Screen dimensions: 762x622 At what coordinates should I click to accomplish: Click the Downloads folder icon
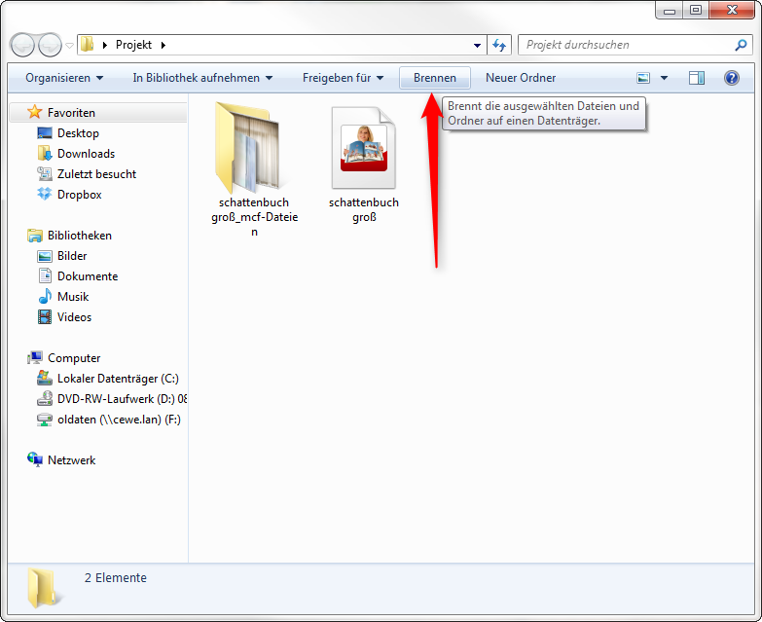(44, 154)
